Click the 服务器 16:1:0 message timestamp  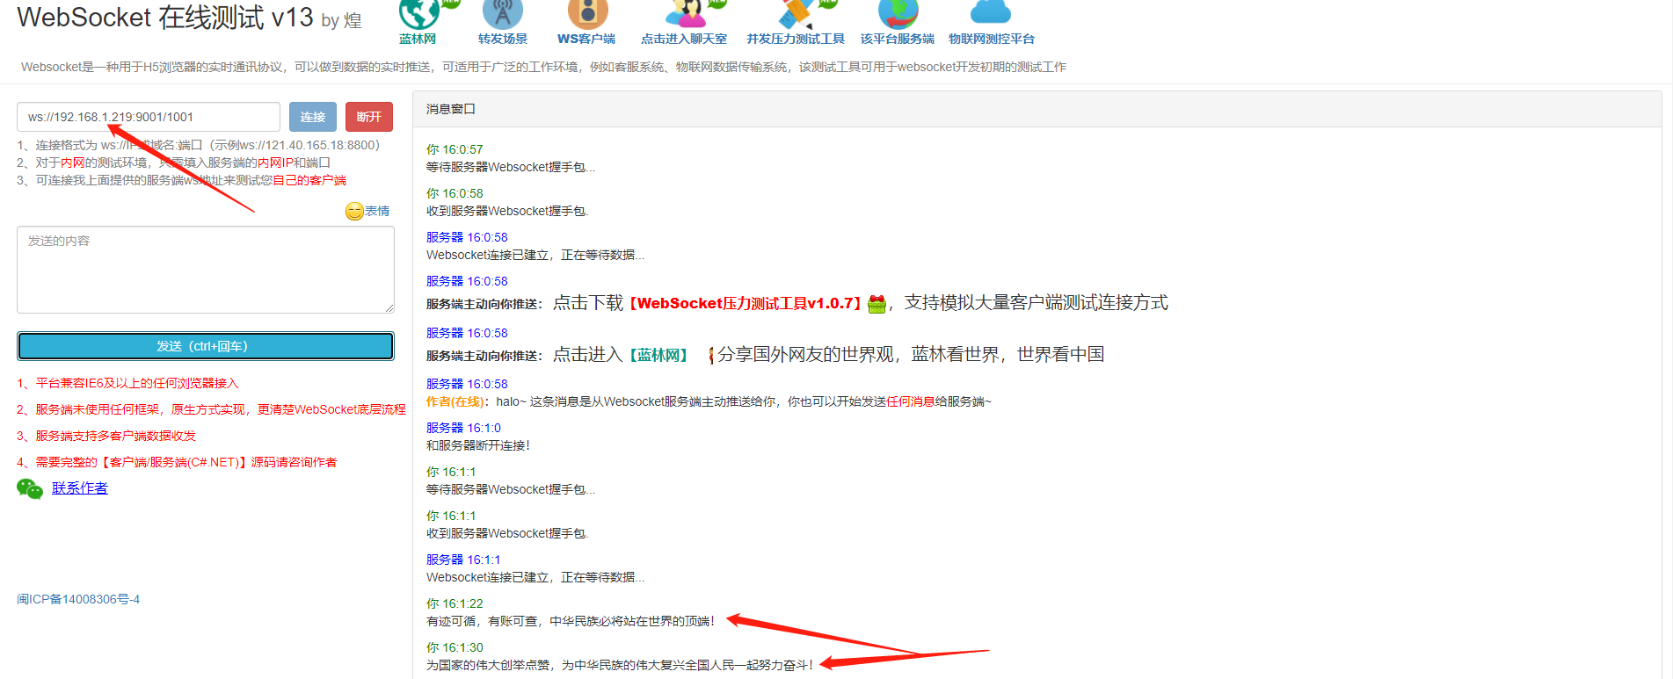click(x=463, y=428)
